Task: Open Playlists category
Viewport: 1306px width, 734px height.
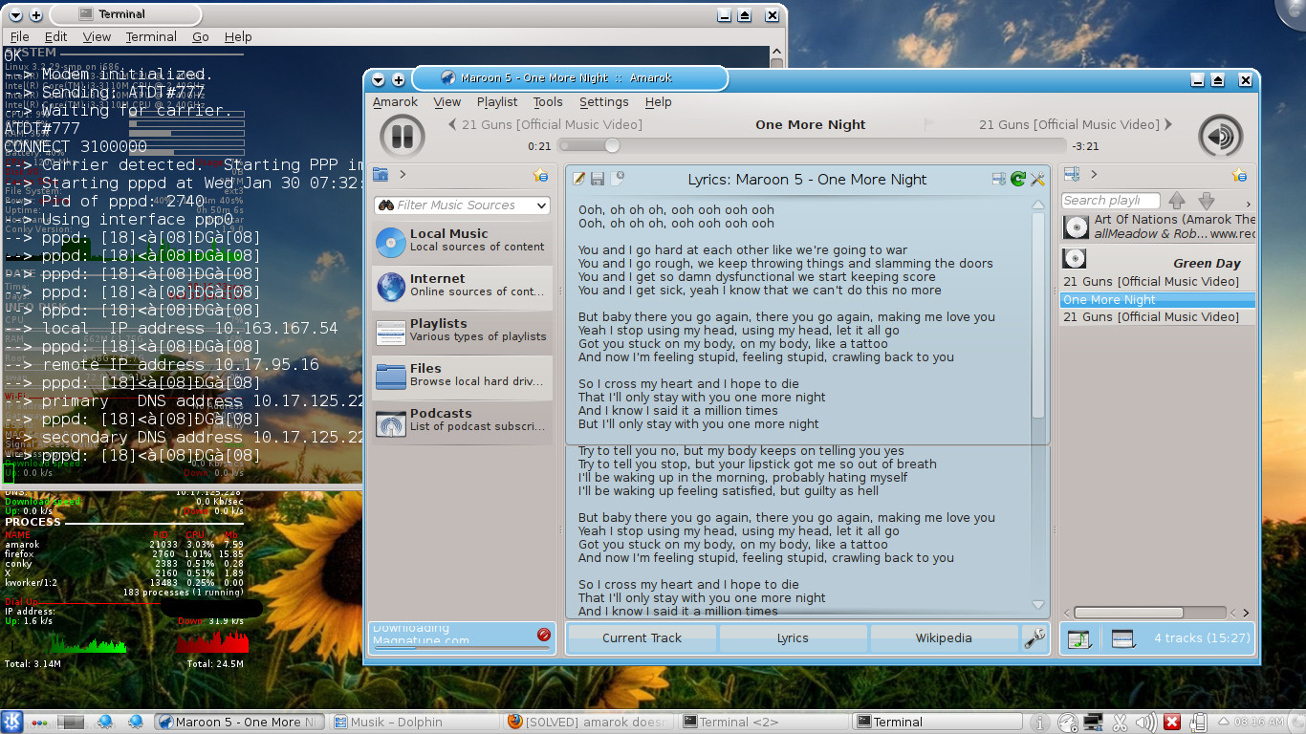Action: coord(463,333)
